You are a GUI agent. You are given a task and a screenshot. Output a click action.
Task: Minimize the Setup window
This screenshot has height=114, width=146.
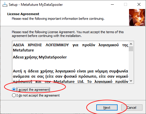click(x=112, y=4)
